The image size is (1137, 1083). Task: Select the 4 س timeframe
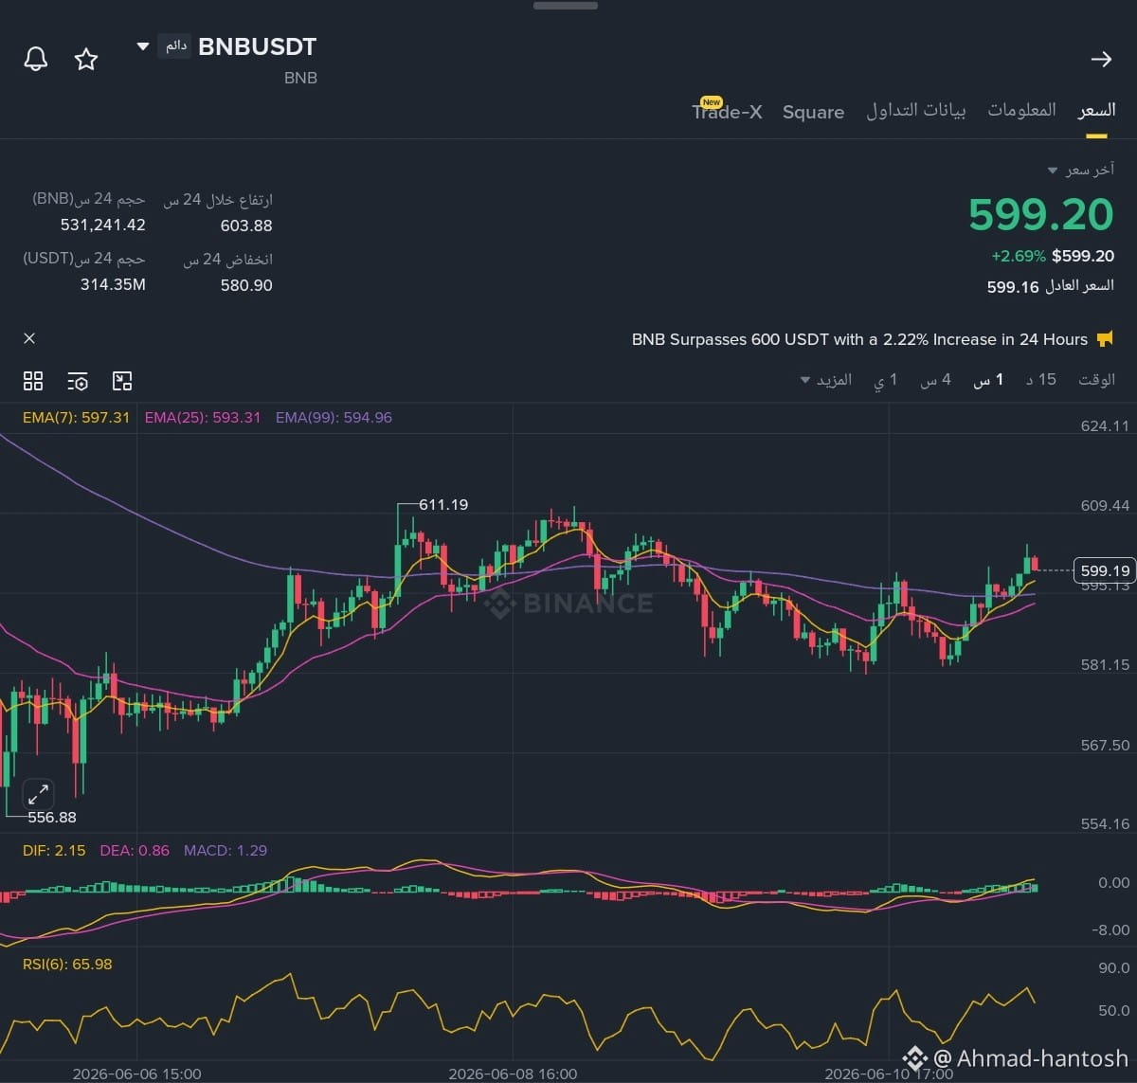point(935,380)
